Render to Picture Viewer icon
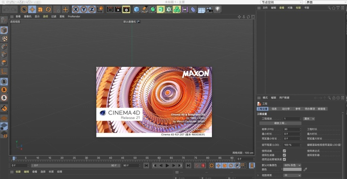 (118, 10)
